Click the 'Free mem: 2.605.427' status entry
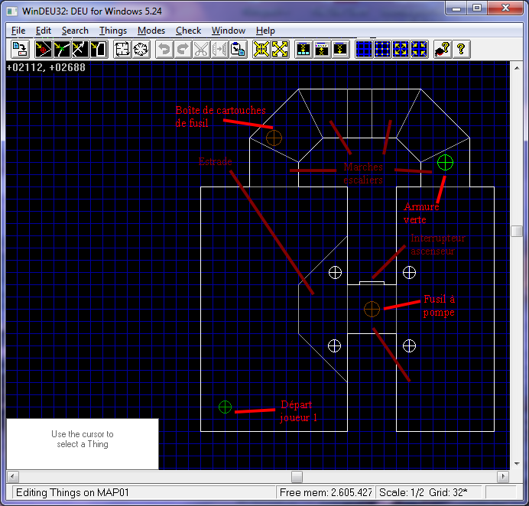This screenshot has width=529, height=506. point(326,492)
